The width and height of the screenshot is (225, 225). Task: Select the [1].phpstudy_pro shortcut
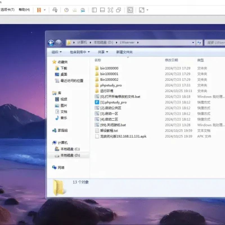(x=113, y=102)
